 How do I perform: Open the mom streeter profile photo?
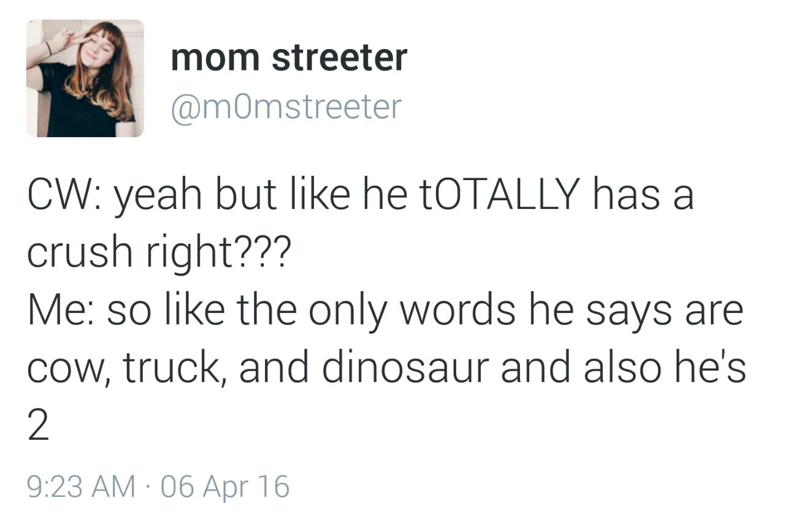(85, 78)
